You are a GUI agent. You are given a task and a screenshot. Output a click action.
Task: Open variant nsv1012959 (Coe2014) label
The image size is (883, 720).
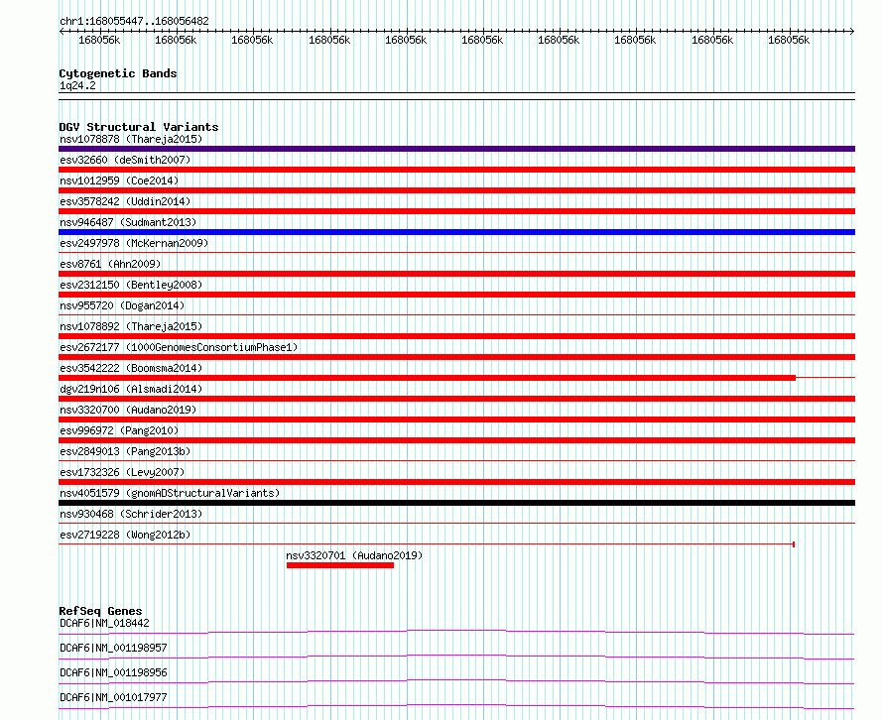[119, 180]
